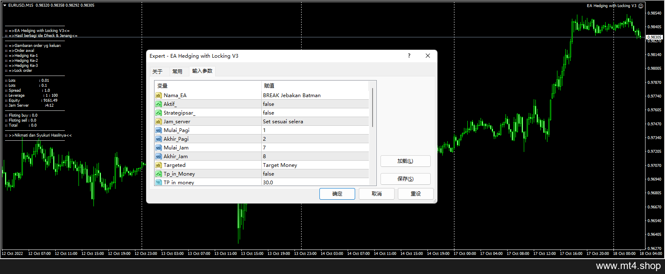
Task: Click the integer icon beside Akhir_Pagi
Action: click(158, 139)
